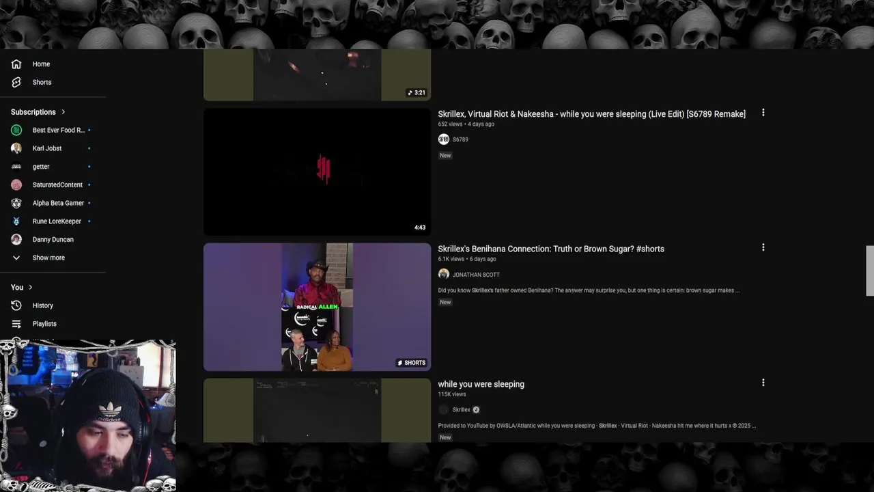Open Benihana Connection shorts title
This screenshot has width=874, height=492.
(551, 249)
